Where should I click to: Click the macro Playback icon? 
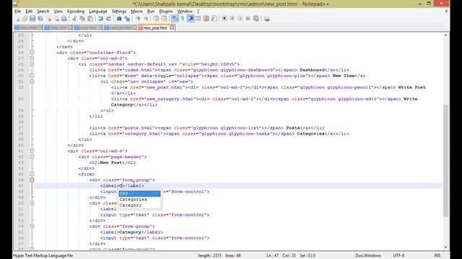[240, 19]
